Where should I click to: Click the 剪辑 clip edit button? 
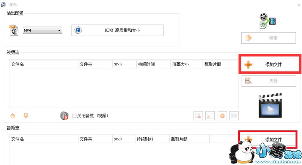(269, 81)
